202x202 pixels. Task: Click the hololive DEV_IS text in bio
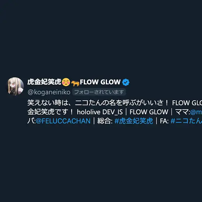tap(100, 112)
